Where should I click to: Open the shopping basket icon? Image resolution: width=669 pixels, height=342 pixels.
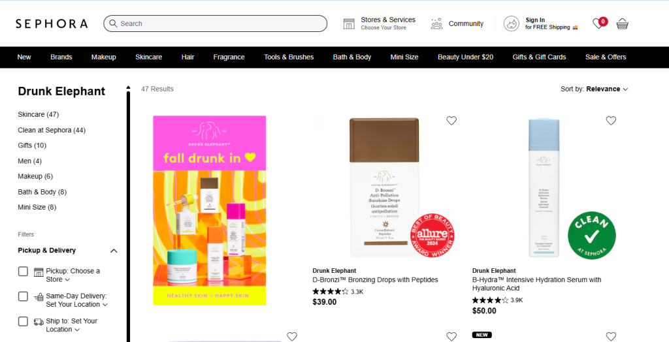[623, 24]
